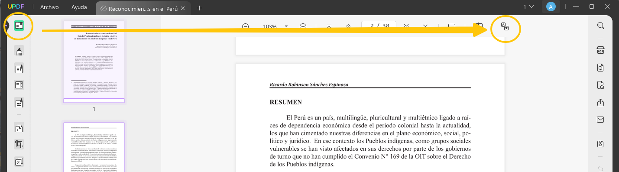Select page 1 thumbnail
The image size is (619, 172).
pos(94,62)
